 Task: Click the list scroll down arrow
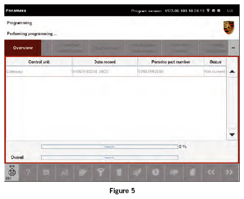(x=232, y=135)
